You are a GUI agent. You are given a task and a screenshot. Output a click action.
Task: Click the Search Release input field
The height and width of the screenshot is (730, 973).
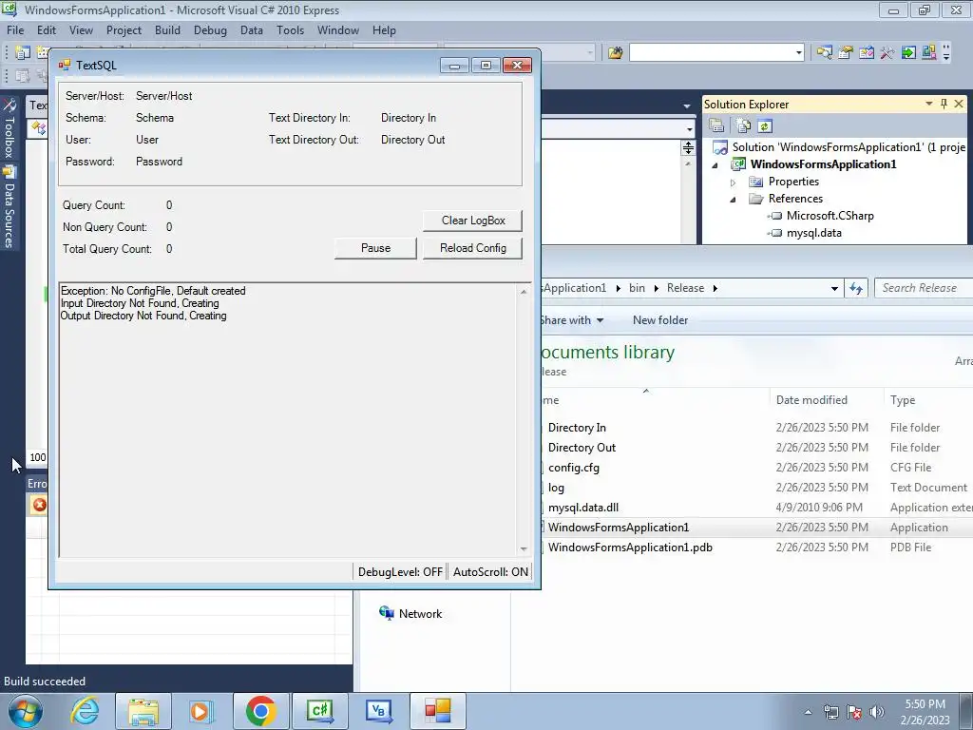click(x=924, y=288)
